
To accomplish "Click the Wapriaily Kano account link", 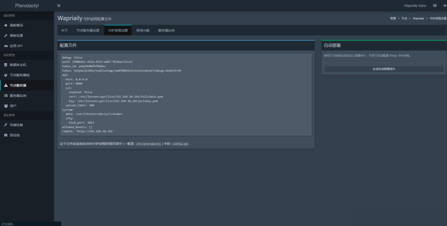I will [x=415, y=6].
